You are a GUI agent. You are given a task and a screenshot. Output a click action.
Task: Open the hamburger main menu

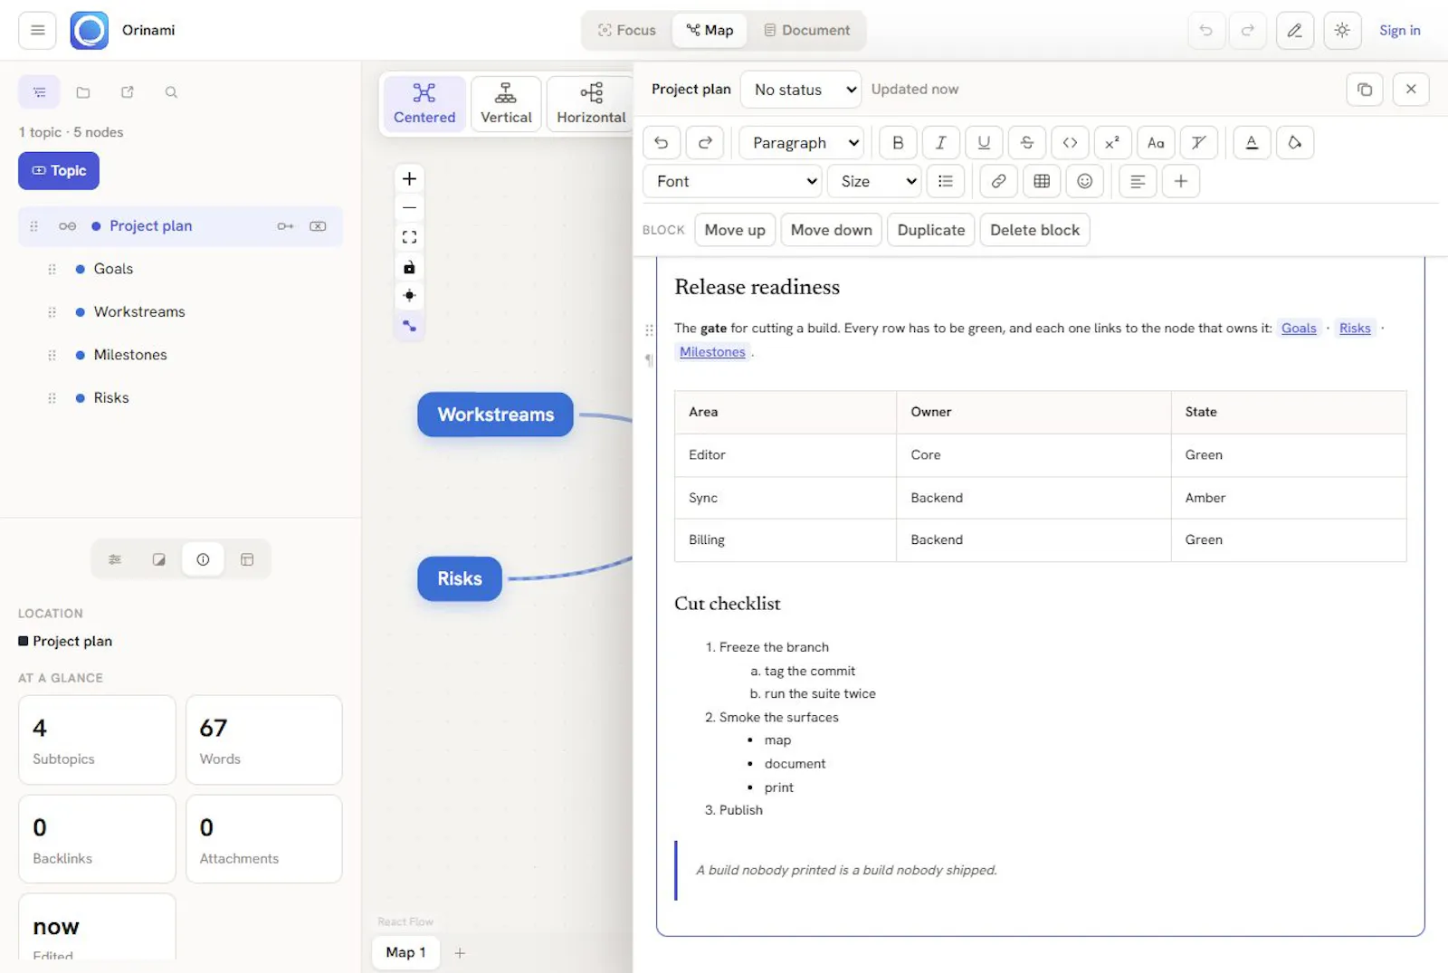click(x=37, y=30)
